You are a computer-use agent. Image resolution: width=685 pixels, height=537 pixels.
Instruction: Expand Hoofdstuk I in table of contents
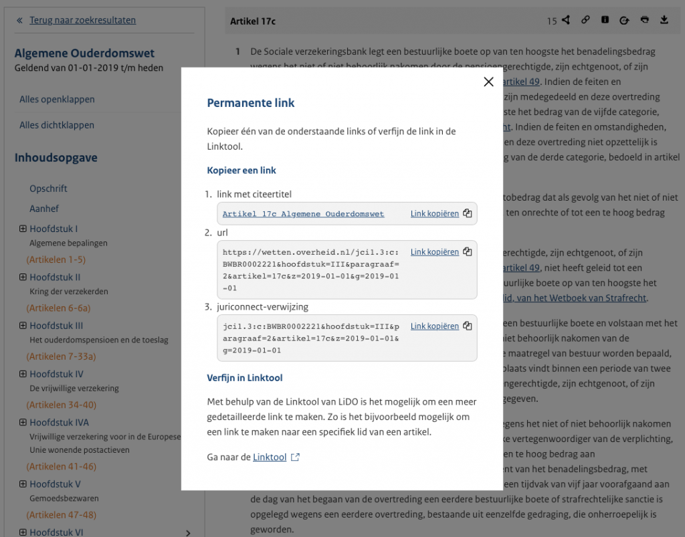[x=23, y=229]
